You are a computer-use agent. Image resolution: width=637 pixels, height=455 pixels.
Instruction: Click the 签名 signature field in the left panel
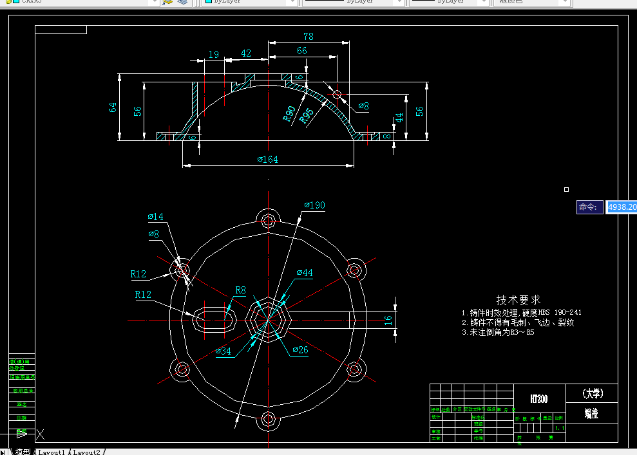pos(21,404)
